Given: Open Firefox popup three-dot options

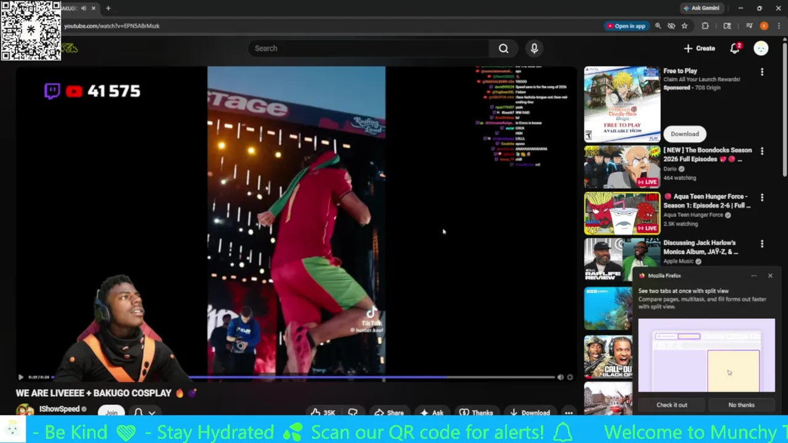Looking at the screenshot, I should coord(754,276).
